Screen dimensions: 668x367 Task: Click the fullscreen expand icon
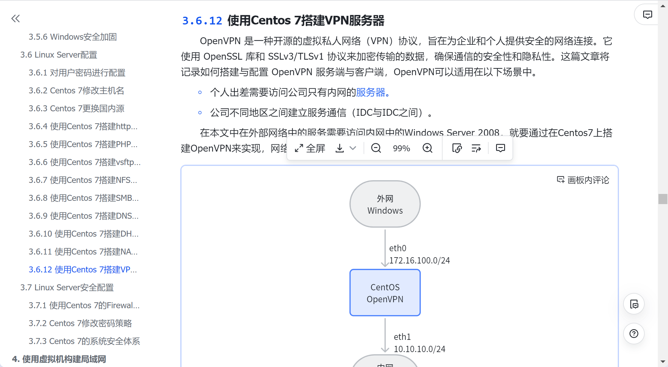tap(299, 148)
